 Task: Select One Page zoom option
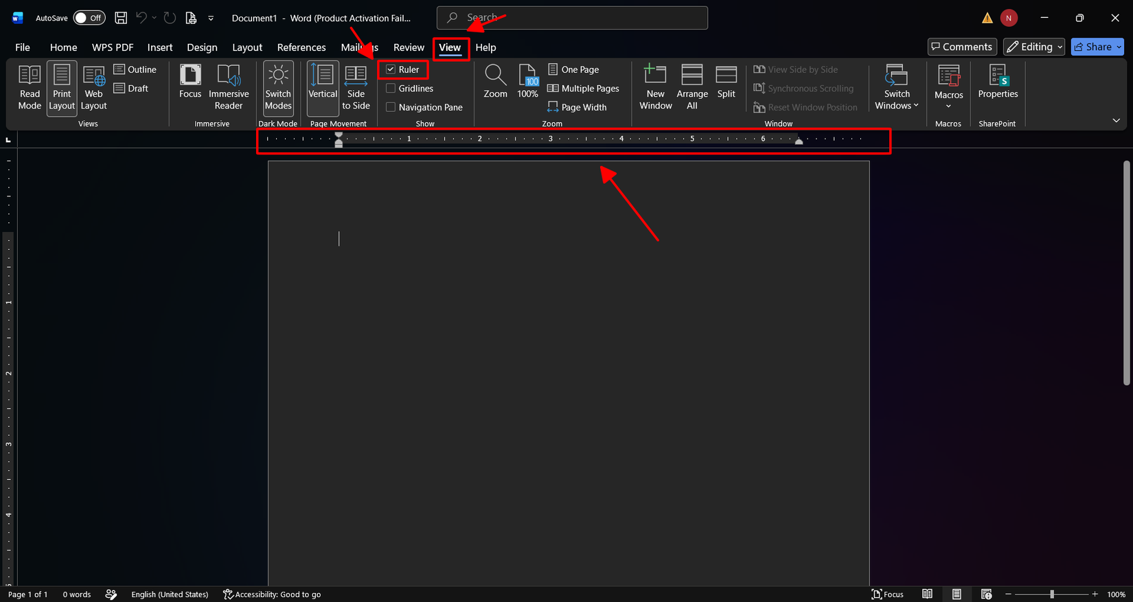tap(573, 69)
